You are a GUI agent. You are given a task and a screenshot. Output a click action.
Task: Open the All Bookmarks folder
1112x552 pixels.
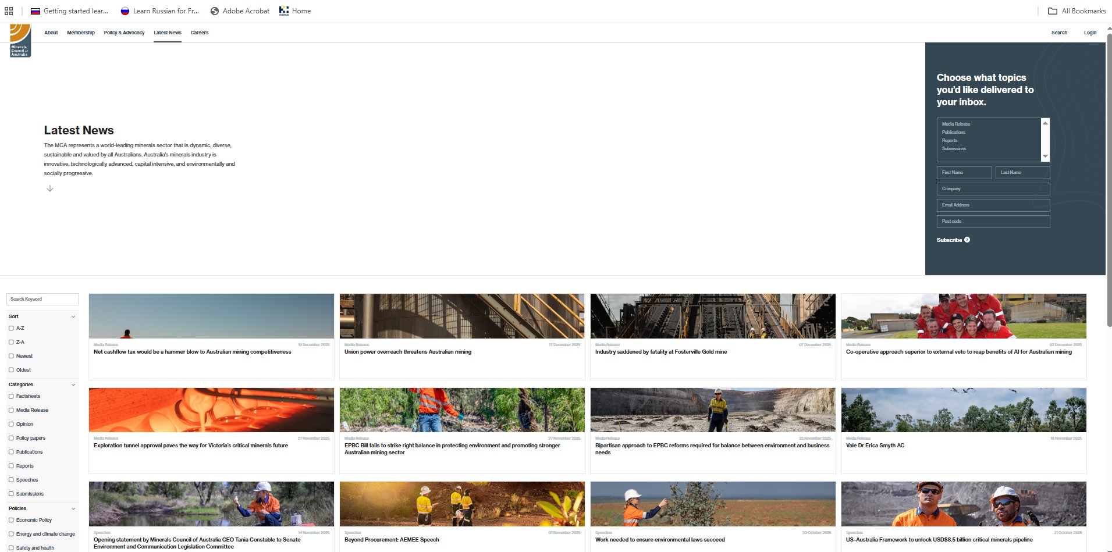(1077, 11)
